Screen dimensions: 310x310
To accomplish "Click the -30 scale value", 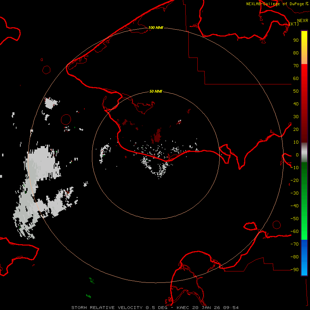I will [x=294, y=193].
